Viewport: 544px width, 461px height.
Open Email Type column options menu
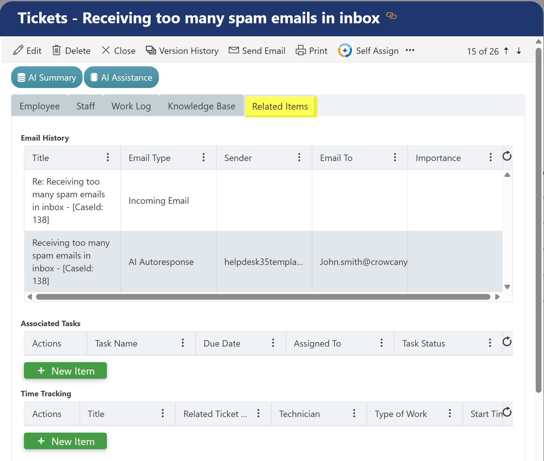tap(204, 157)
